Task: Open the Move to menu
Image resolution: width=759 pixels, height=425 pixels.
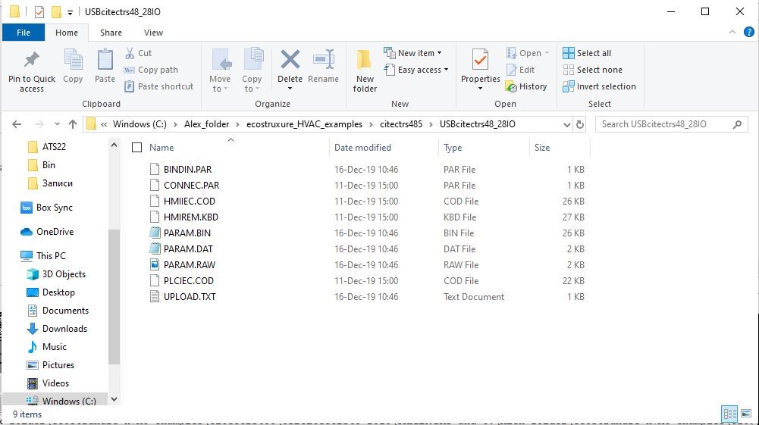Action: 220,70
